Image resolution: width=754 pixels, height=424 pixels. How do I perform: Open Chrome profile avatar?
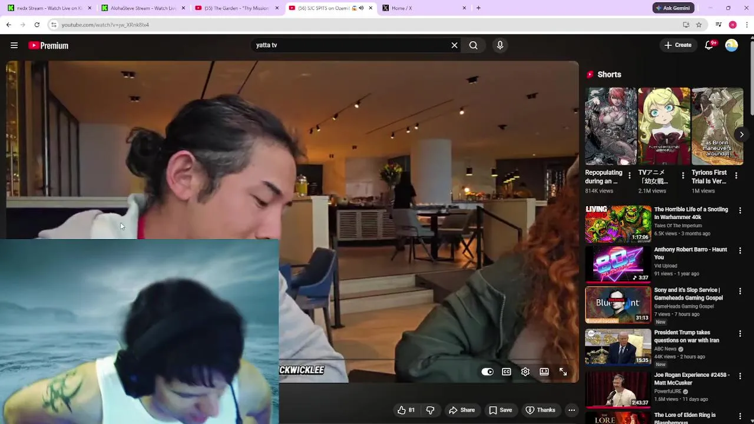(x=733, y=25)
